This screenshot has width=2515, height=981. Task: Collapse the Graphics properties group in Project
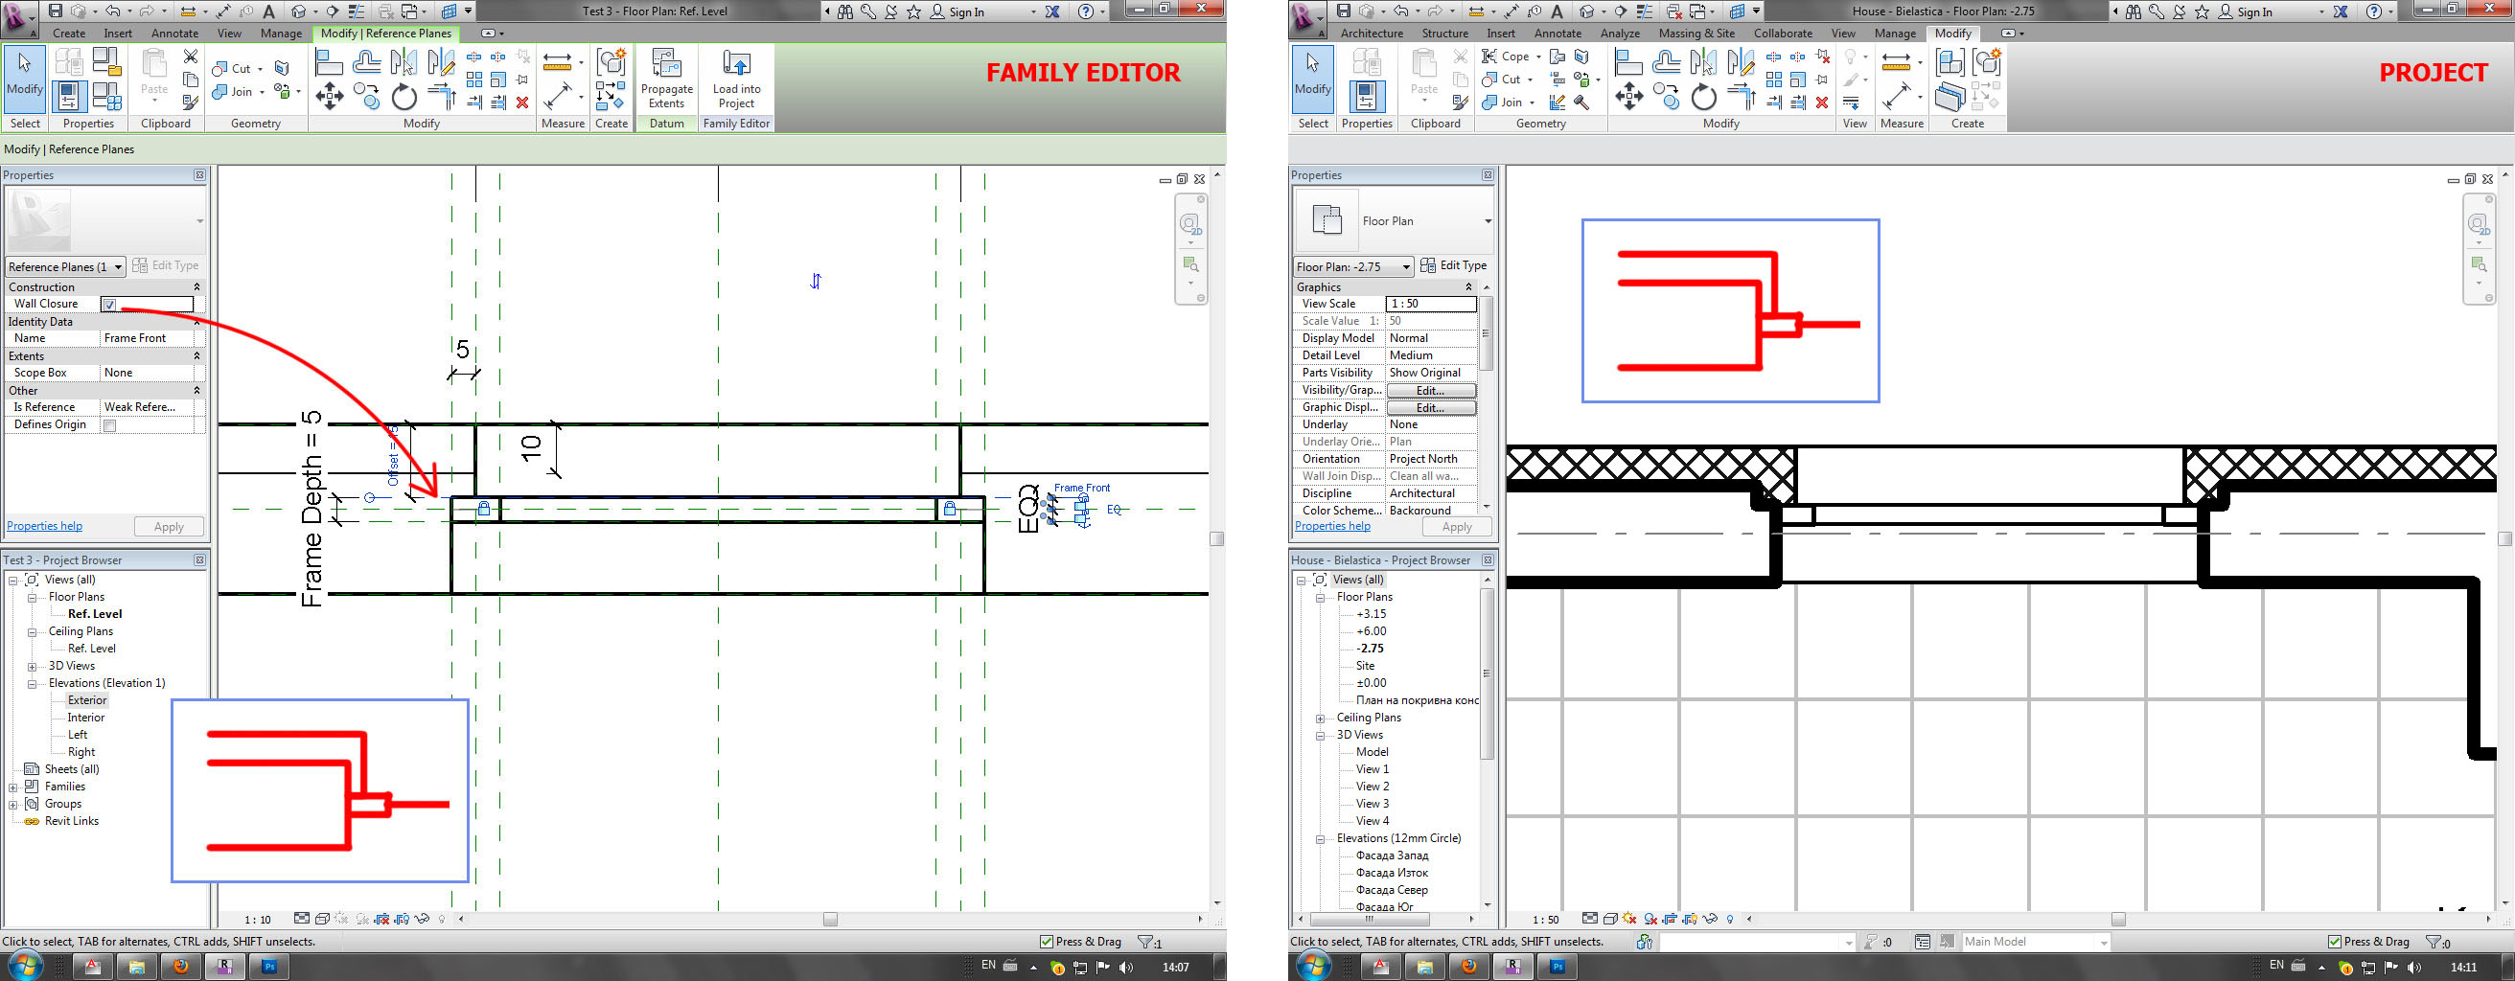coord(1468,287)
